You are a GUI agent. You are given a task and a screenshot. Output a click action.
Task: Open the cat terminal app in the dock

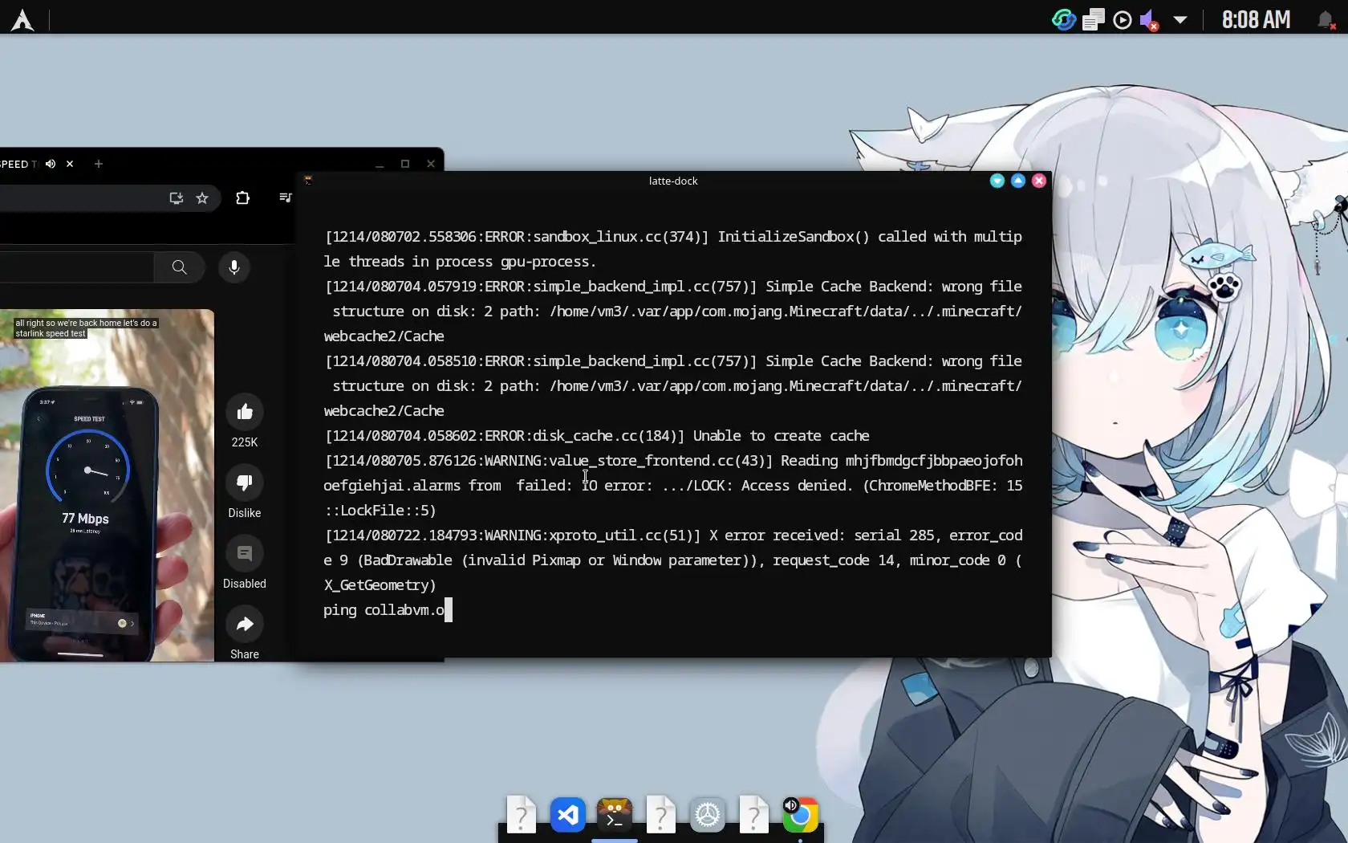[615, 815]
